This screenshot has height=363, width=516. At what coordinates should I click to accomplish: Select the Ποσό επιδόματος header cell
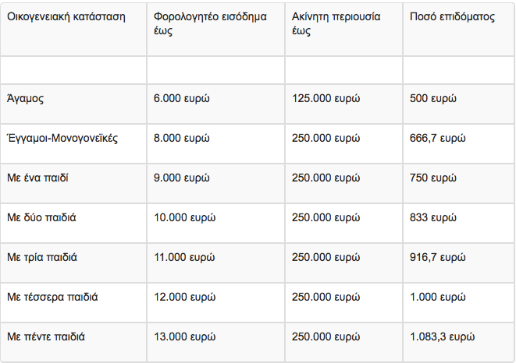point(459,30)
